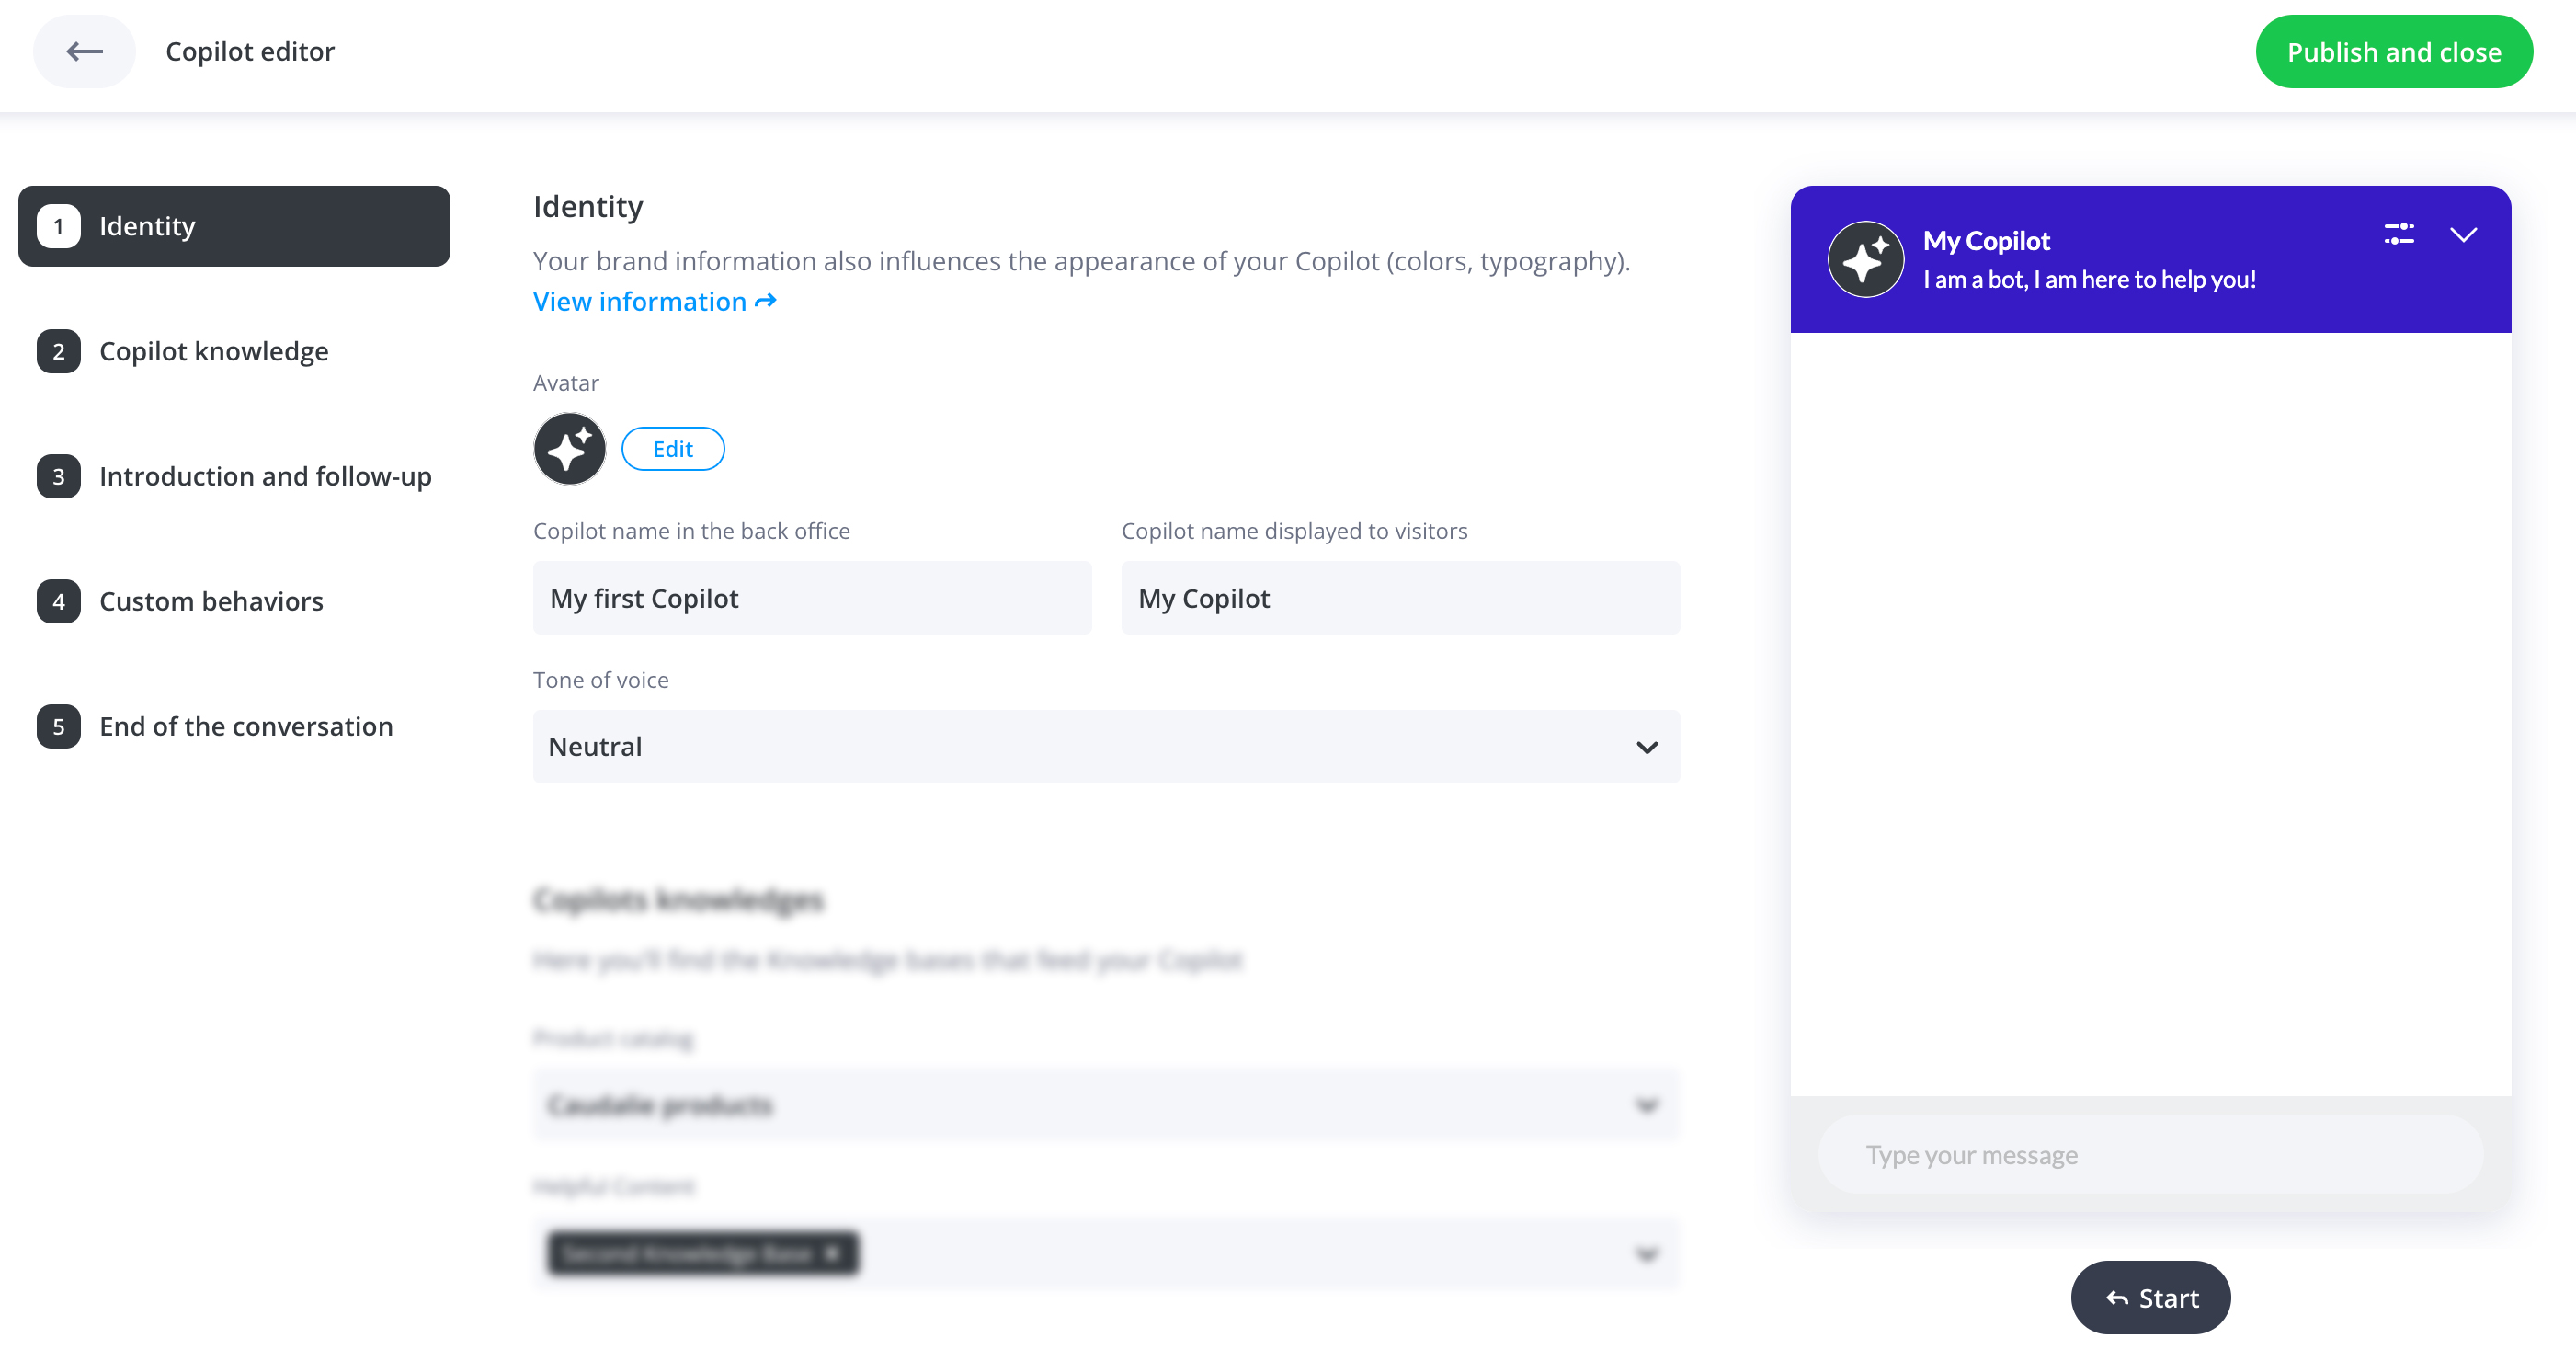Restart the chat with the Start button
This screenshot has width=2576, height=1361.
tap(2151, 1298)
